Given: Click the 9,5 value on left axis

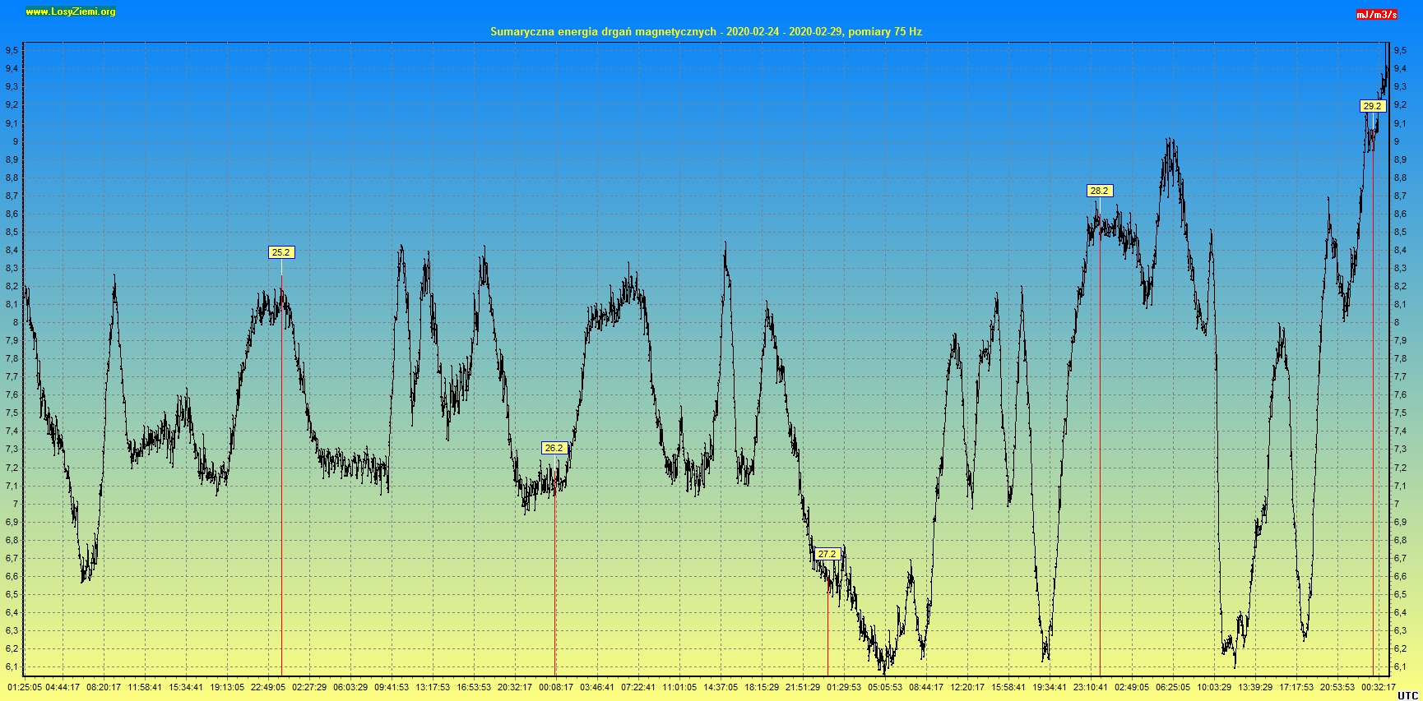Looking at the screenshot, I should 12,50.
